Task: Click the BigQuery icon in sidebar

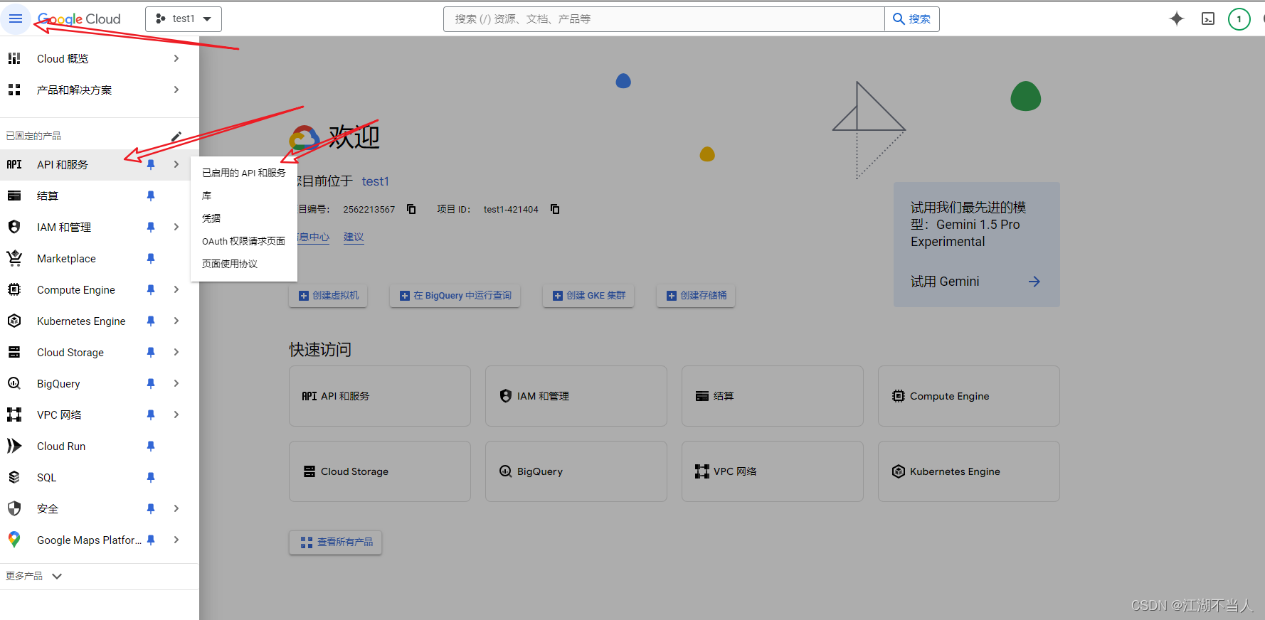Action: pos(14,383)
